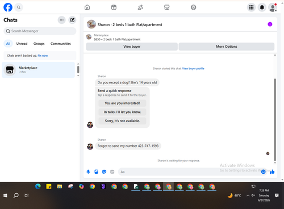
Task: Send a thumbs up like
Action: click(x=272, y=172)
